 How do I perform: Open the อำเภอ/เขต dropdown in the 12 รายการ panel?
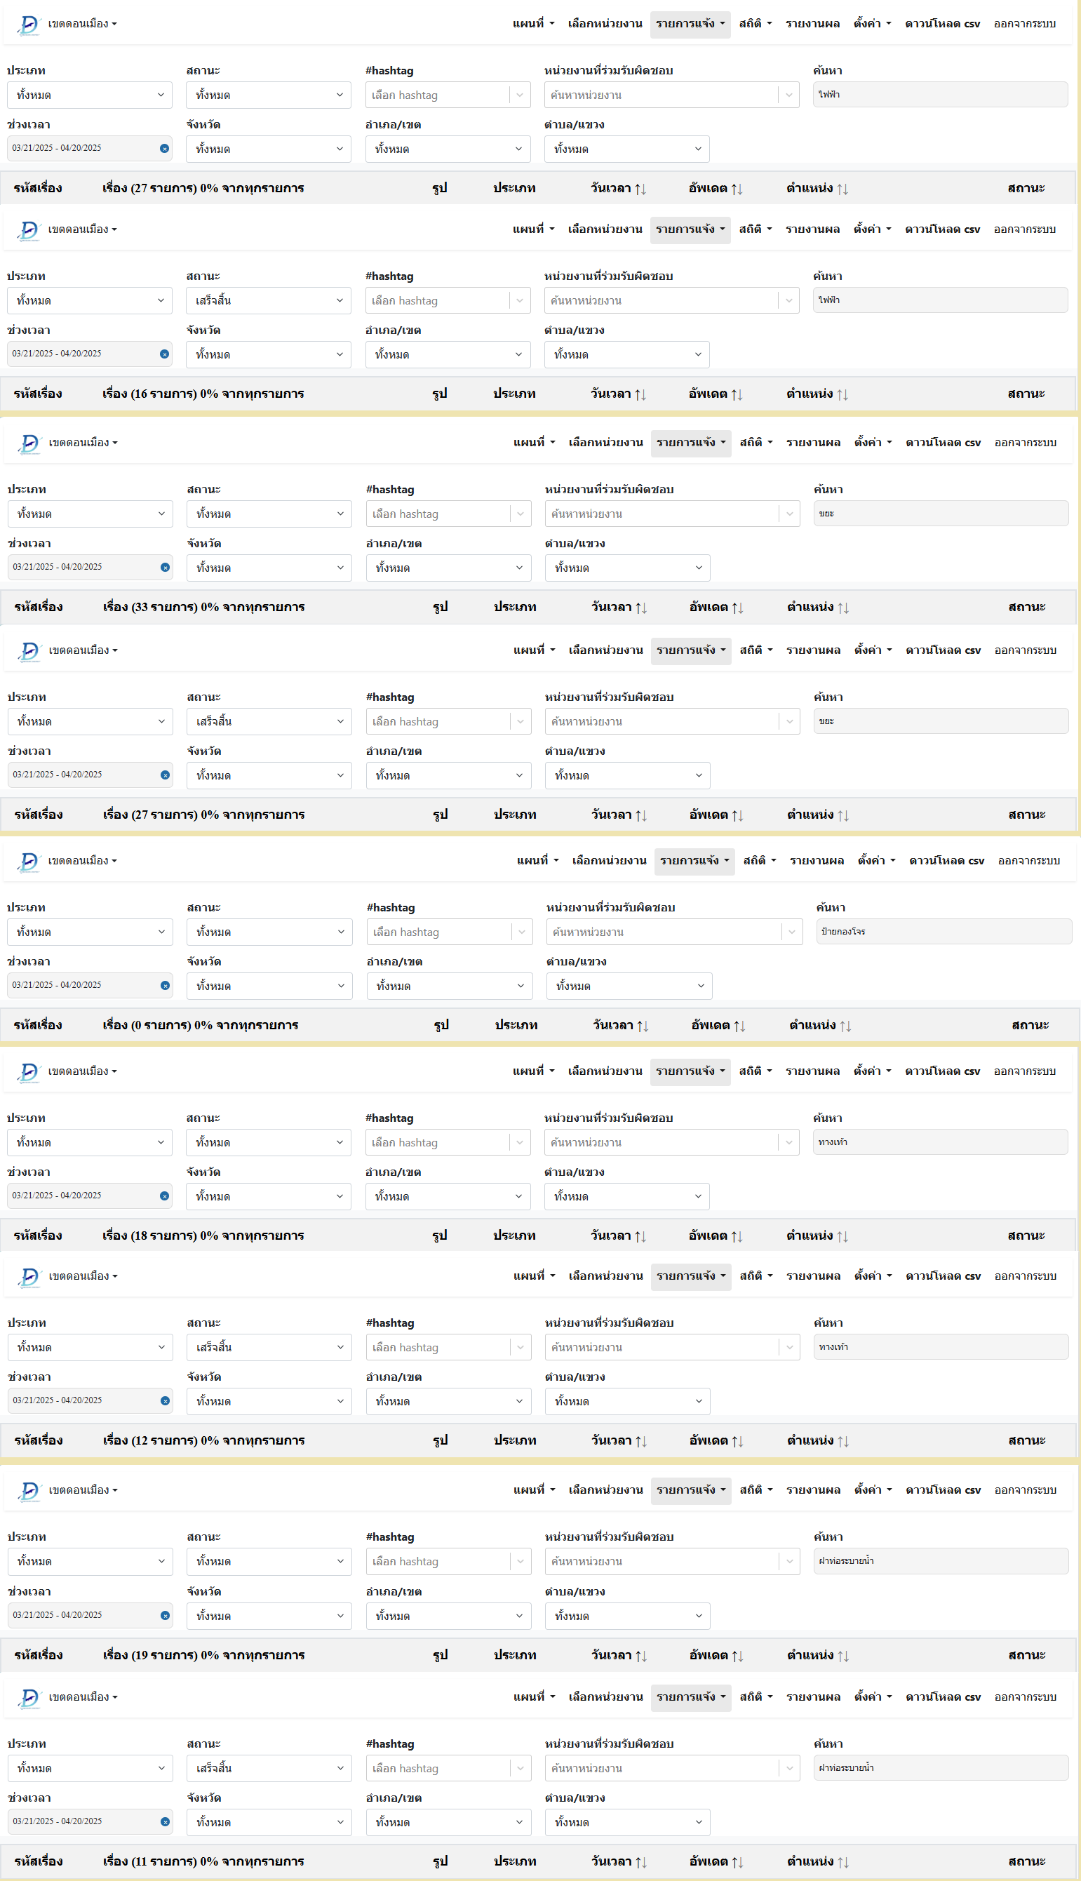tap(448, 1401)
